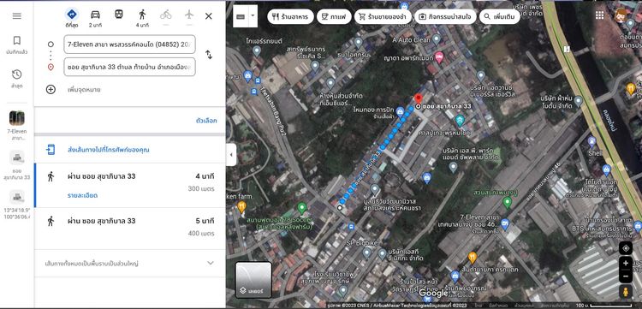Open Street View pegman

(625, 292)
